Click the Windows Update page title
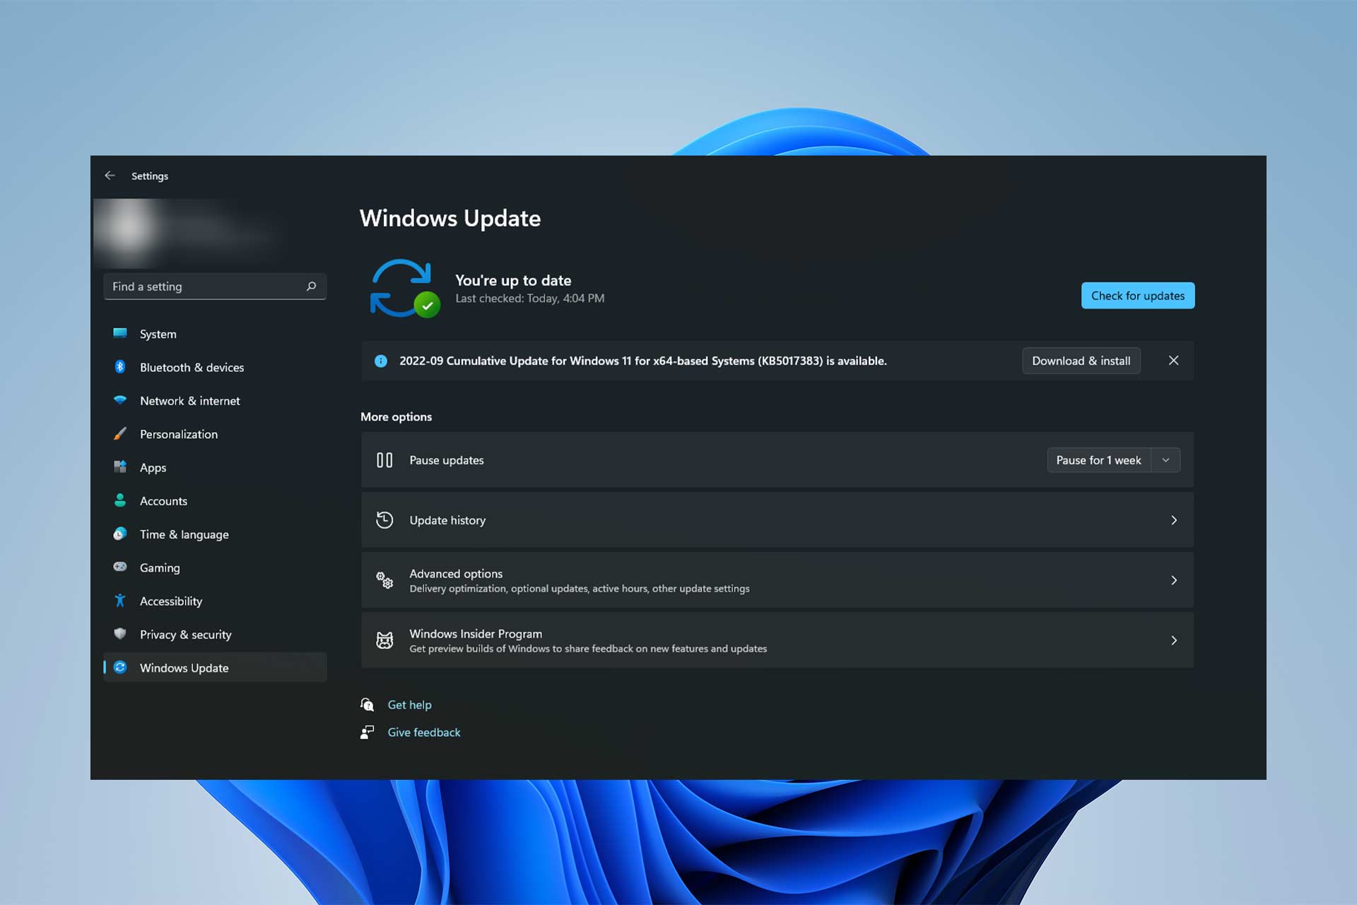1357x905 pixels. coord(450,218)
